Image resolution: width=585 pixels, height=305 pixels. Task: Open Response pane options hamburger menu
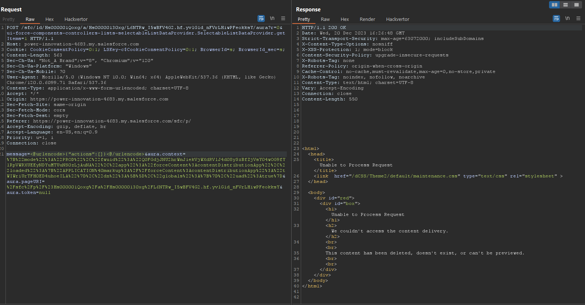click(x=578, y=18)
